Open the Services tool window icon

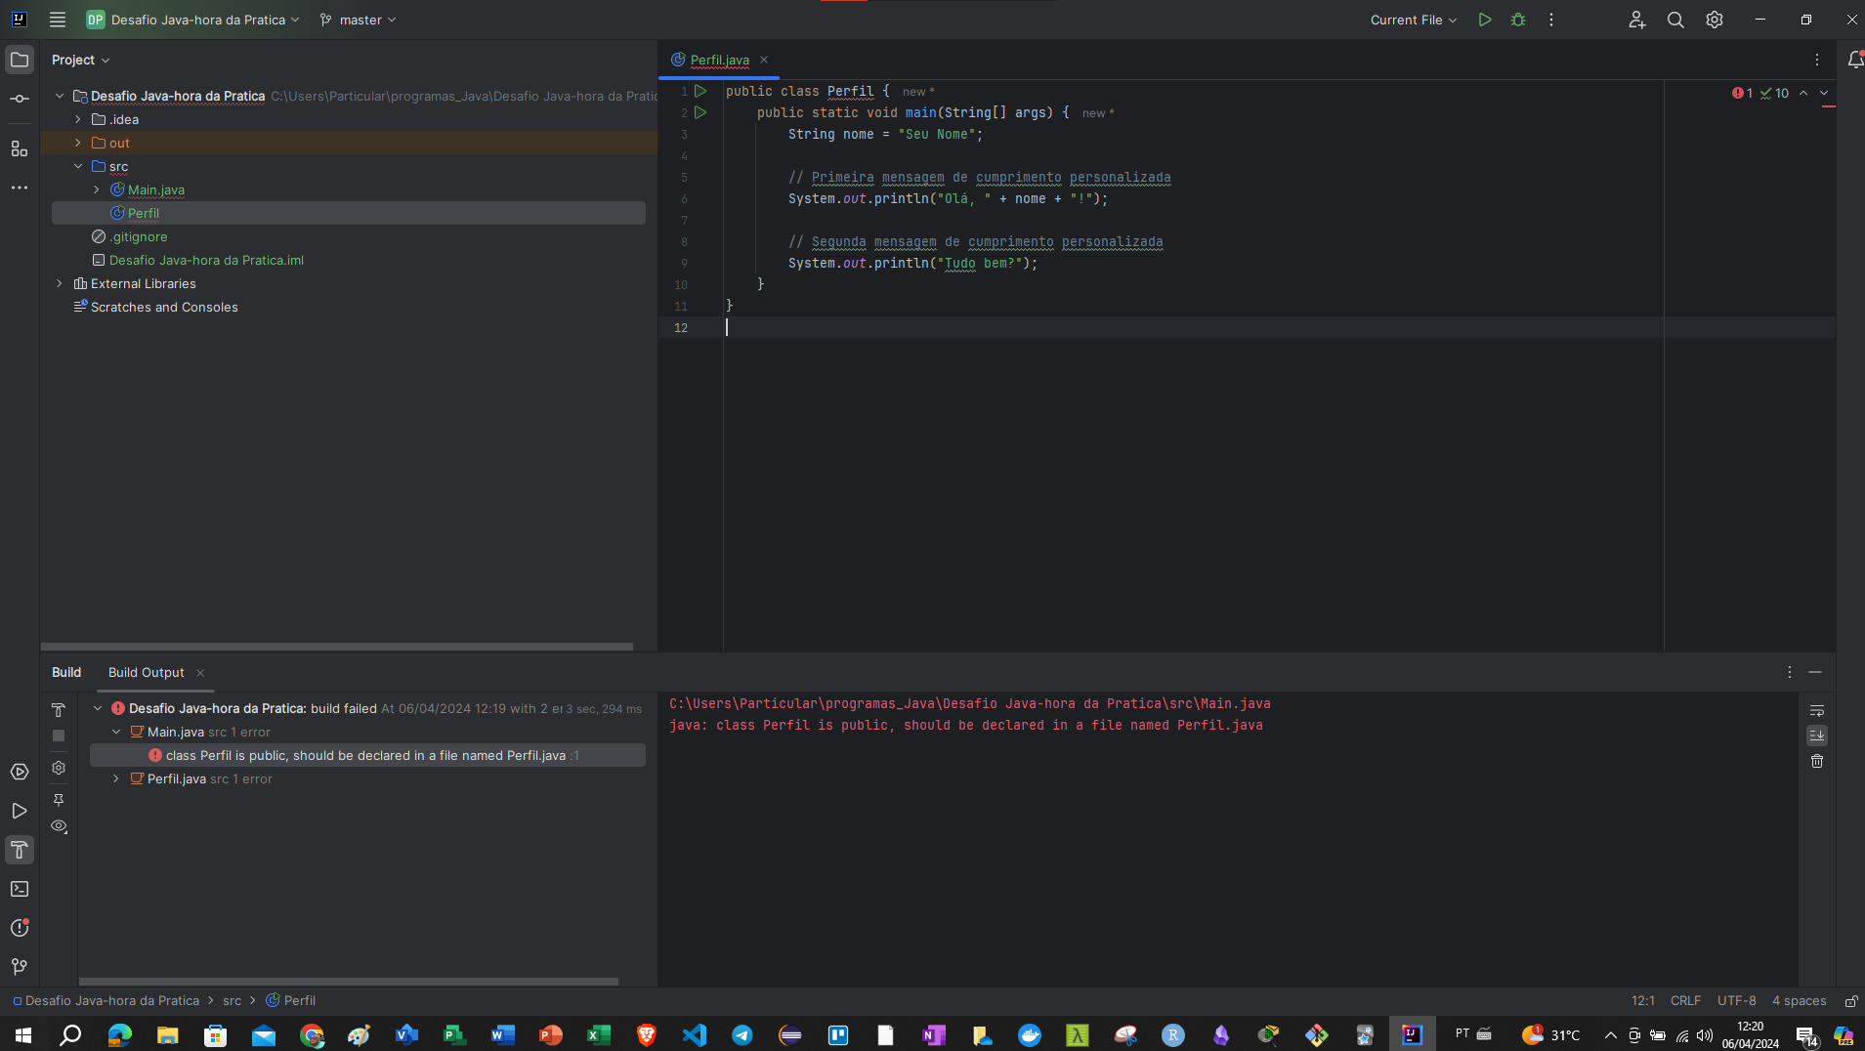pyautogui.click(x=20, y=772)
